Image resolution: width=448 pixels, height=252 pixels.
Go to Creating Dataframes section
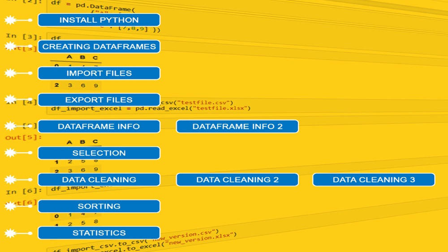(99, 47)
